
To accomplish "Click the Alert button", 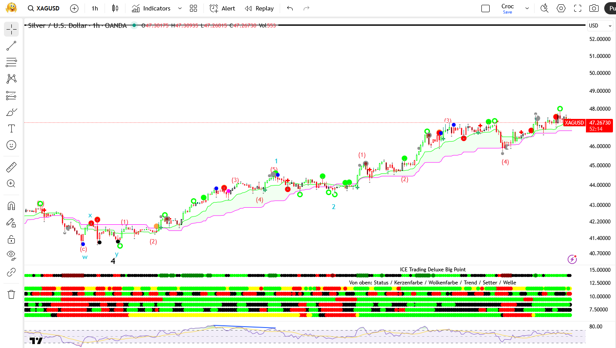I will [x=222, y=8].
